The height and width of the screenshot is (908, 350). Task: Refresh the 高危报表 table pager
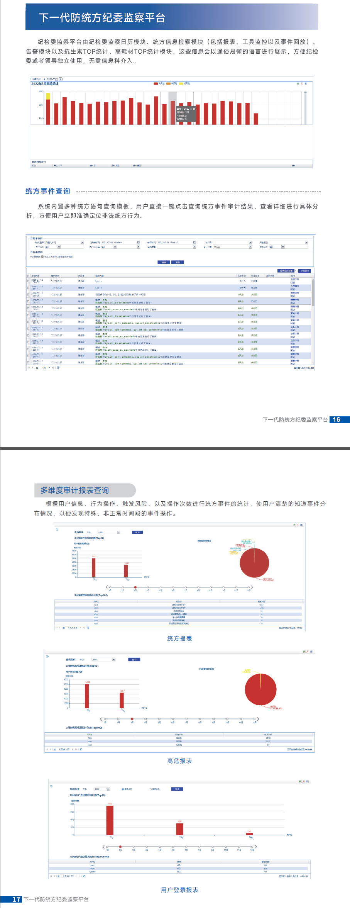pos(81,749)
